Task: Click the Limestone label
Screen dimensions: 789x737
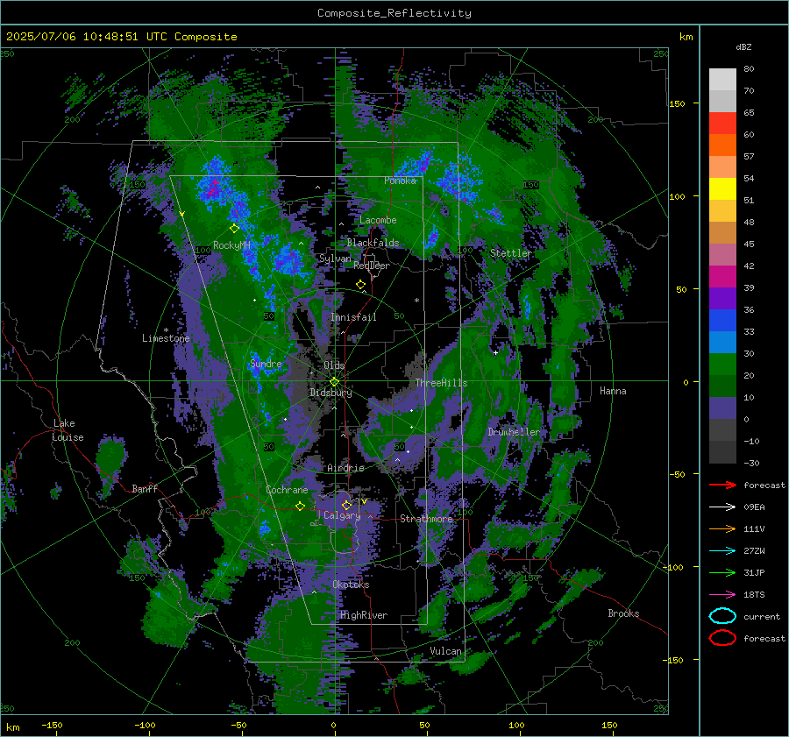Action: click(166, 338)
